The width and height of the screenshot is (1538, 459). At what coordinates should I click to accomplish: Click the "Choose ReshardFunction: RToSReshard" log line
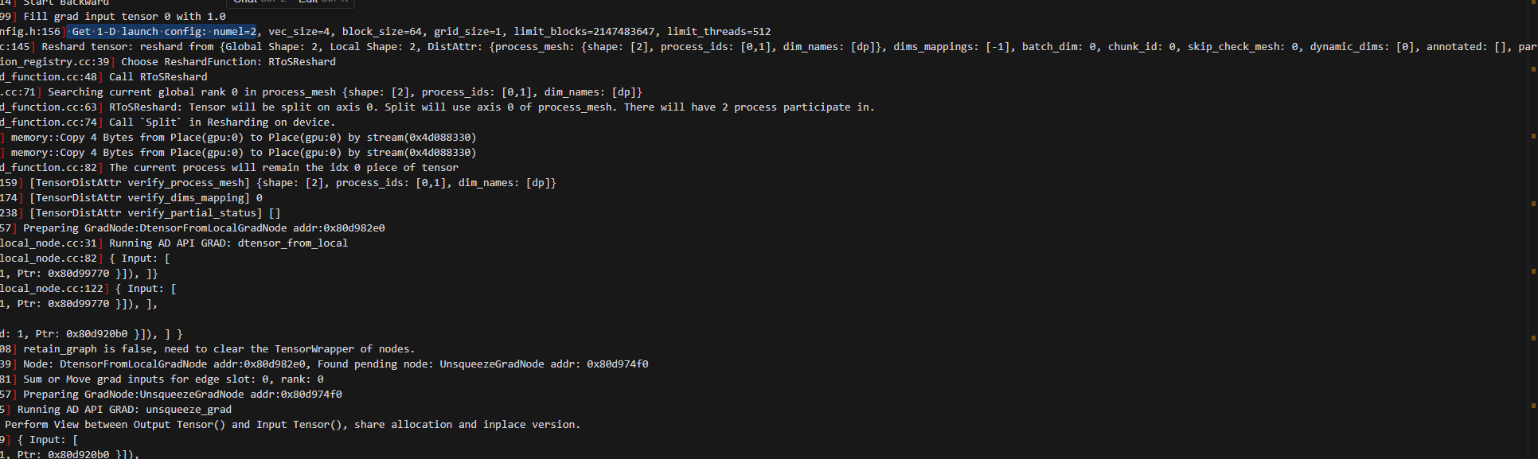click(x=228, y=62)
